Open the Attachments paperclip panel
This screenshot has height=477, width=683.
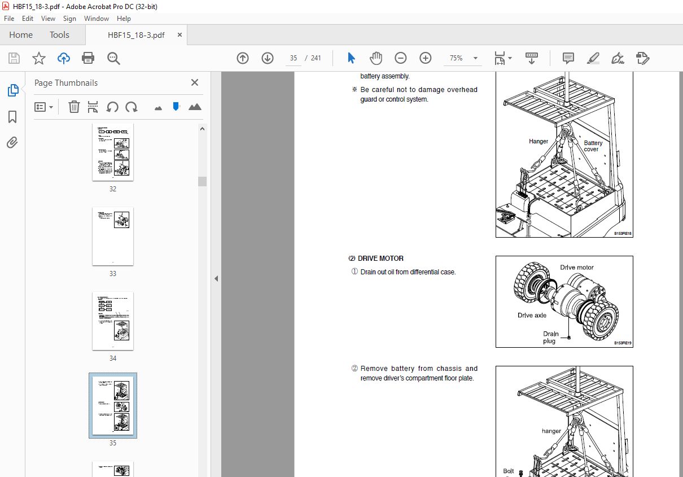click(x=12, y=143)
